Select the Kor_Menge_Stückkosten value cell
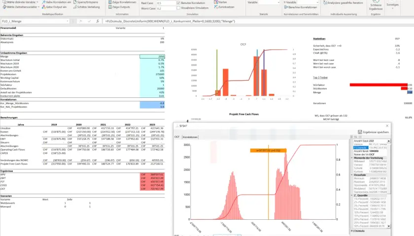414x236 pixels. click(x=152, y=103)
